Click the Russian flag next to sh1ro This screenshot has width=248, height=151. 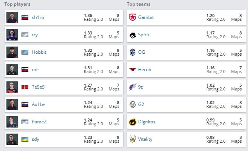pyautogui.click(x=25, y=17)
